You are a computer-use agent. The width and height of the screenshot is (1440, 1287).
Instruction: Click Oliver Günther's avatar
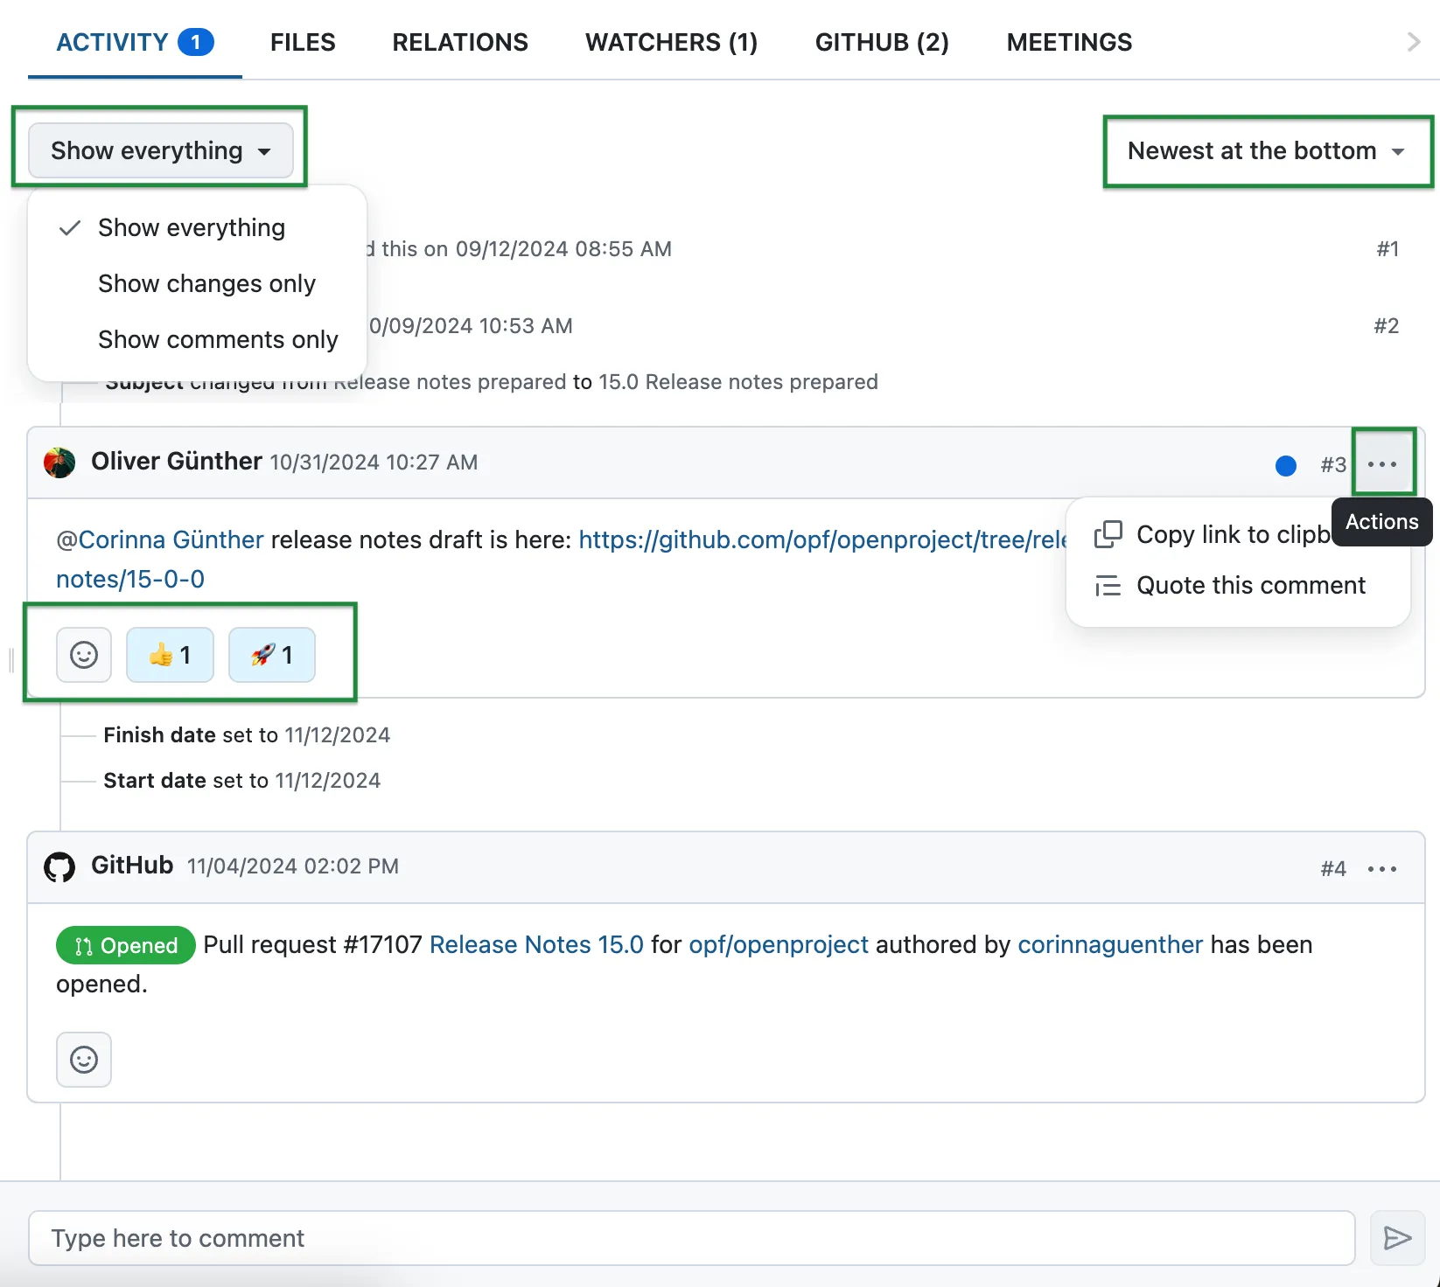pos(58,462)
